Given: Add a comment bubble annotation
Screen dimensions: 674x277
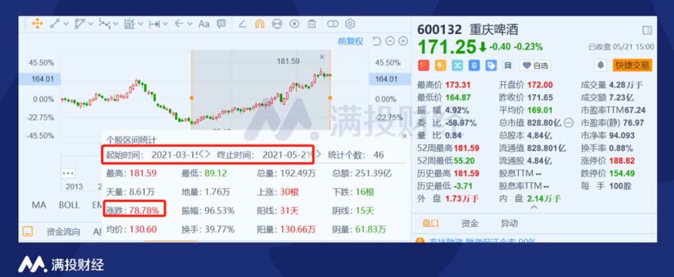Looking at the screenshot, I should click(x=222, y=24).
